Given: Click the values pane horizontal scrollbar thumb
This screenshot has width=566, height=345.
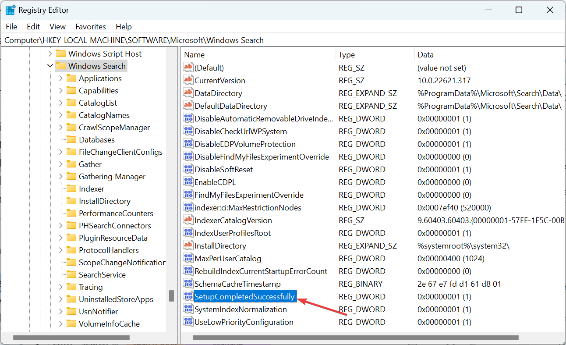Looking at the screenshot, I should click(356, 338).
